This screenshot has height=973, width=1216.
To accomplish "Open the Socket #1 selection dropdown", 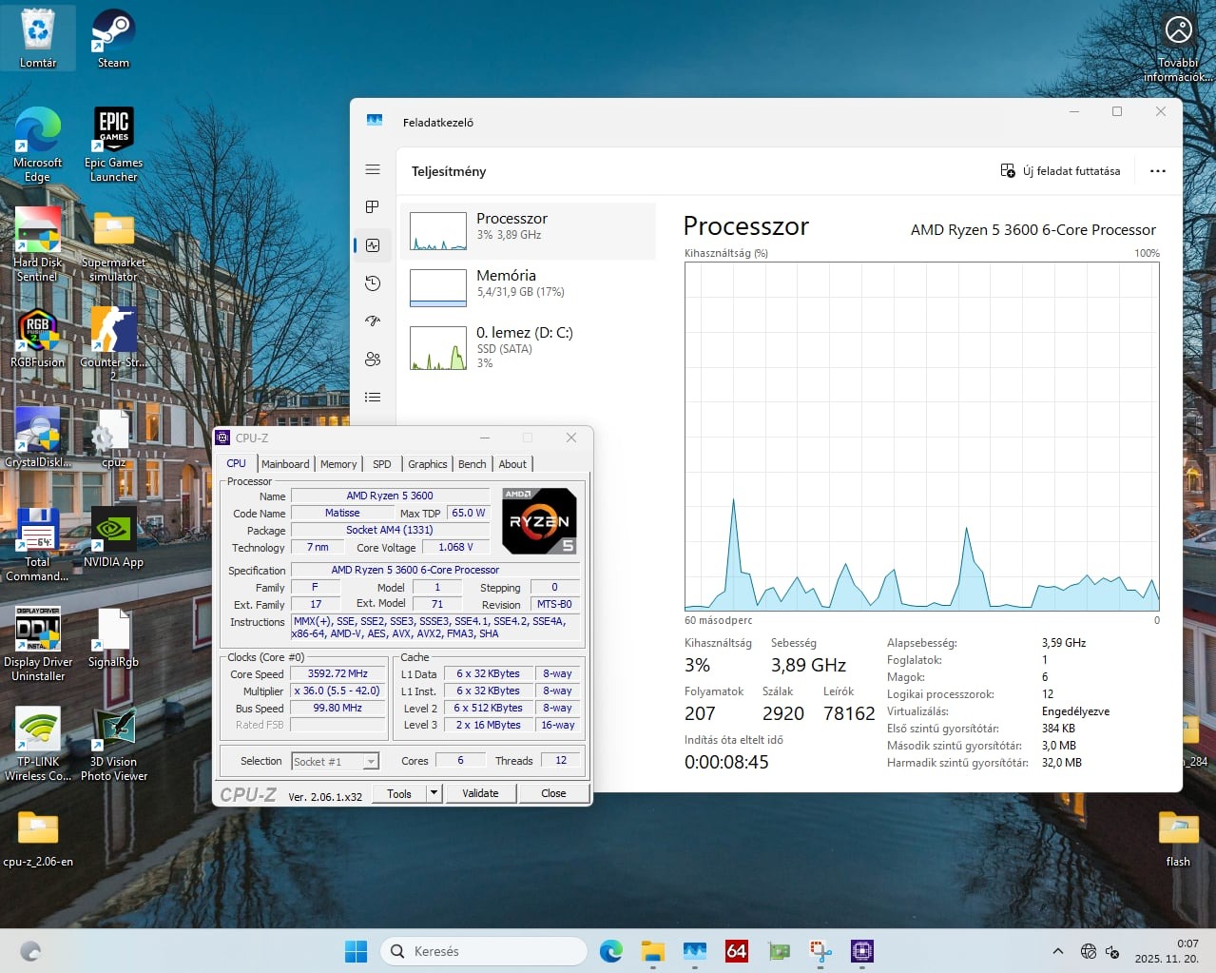I will tap(335, 761).
